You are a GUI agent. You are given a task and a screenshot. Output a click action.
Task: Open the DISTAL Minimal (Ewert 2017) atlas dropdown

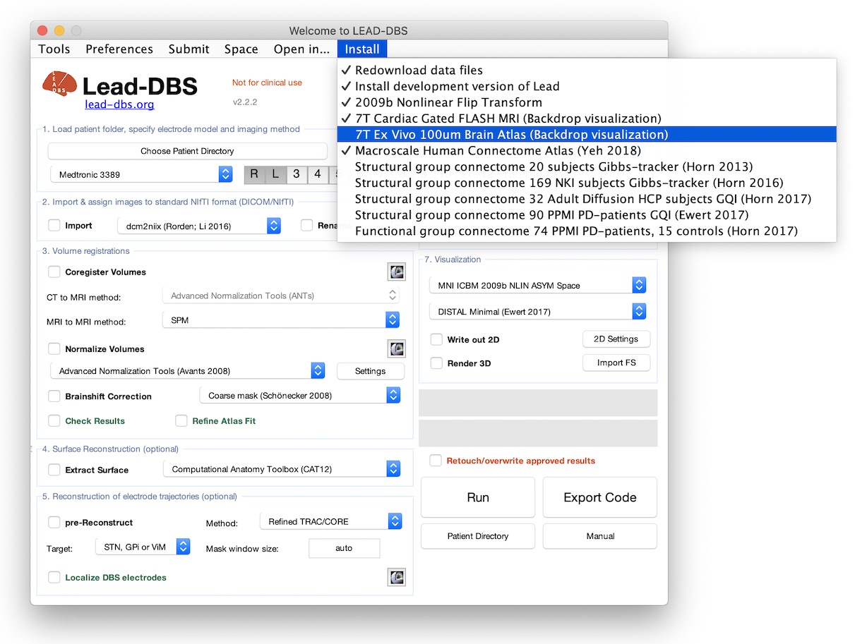(537, 311)
